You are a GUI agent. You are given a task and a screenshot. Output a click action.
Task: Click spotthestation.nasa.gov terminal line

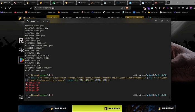pyautogui.click(x=38, y=68)
